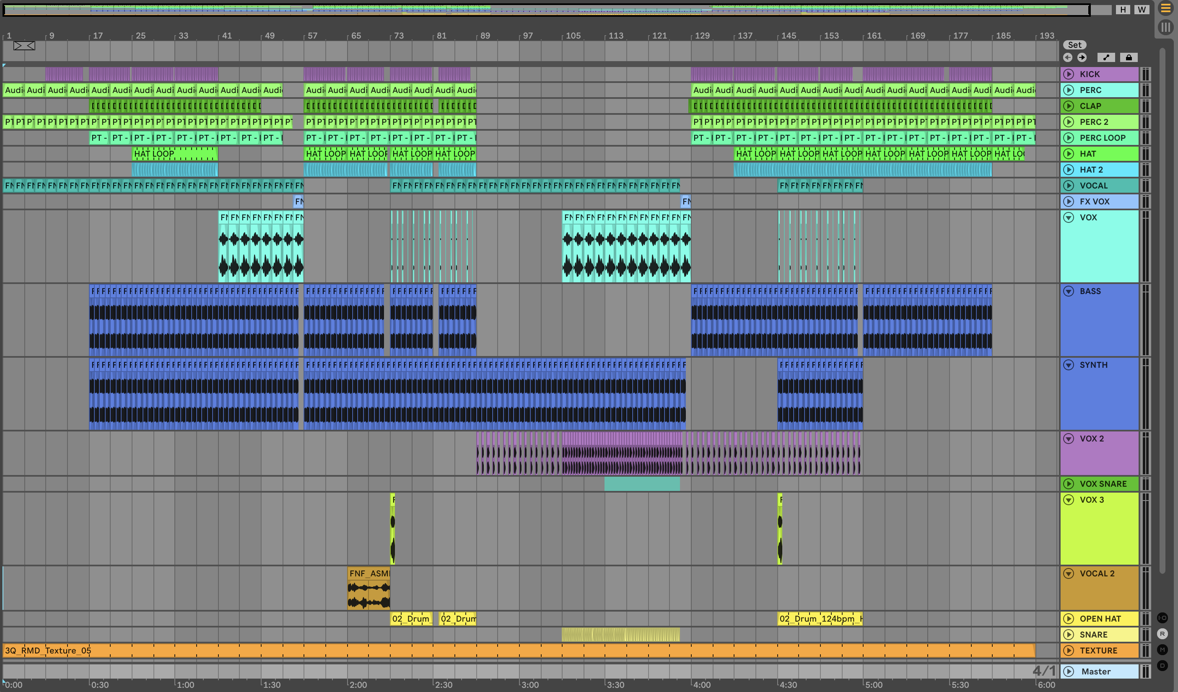This screenshot has height=692, width=1178.
Task: Toggle the loop brace at bar 1
Action: (x=24, y=46)
